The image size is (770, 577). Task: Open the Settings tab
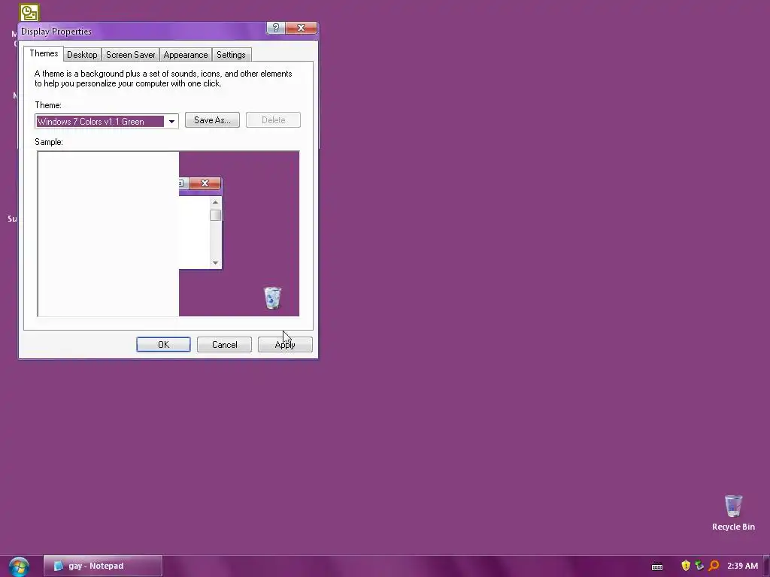tap(231, 54)
